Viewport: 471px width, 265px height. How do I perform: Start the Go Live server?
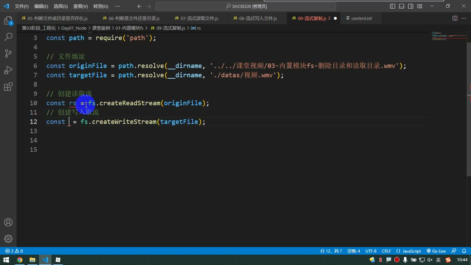(436, 251)
